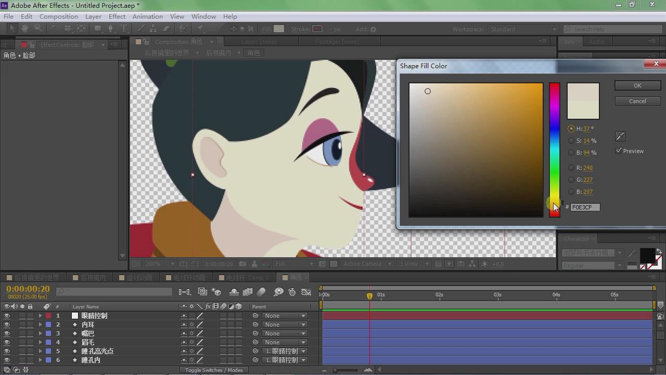
Task: Select the Hand tool
Action: pos(24,29)
